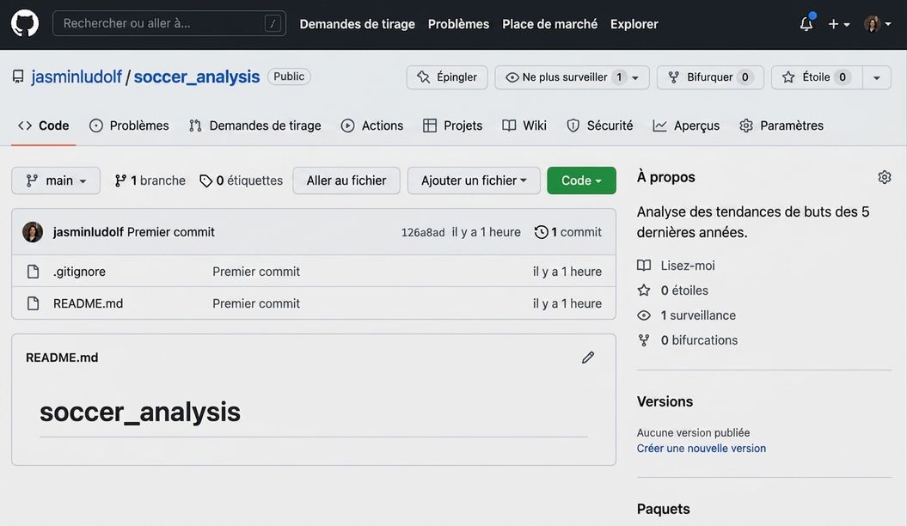
Task: Select the Sécurité tab
Action: tap(599, 125)
